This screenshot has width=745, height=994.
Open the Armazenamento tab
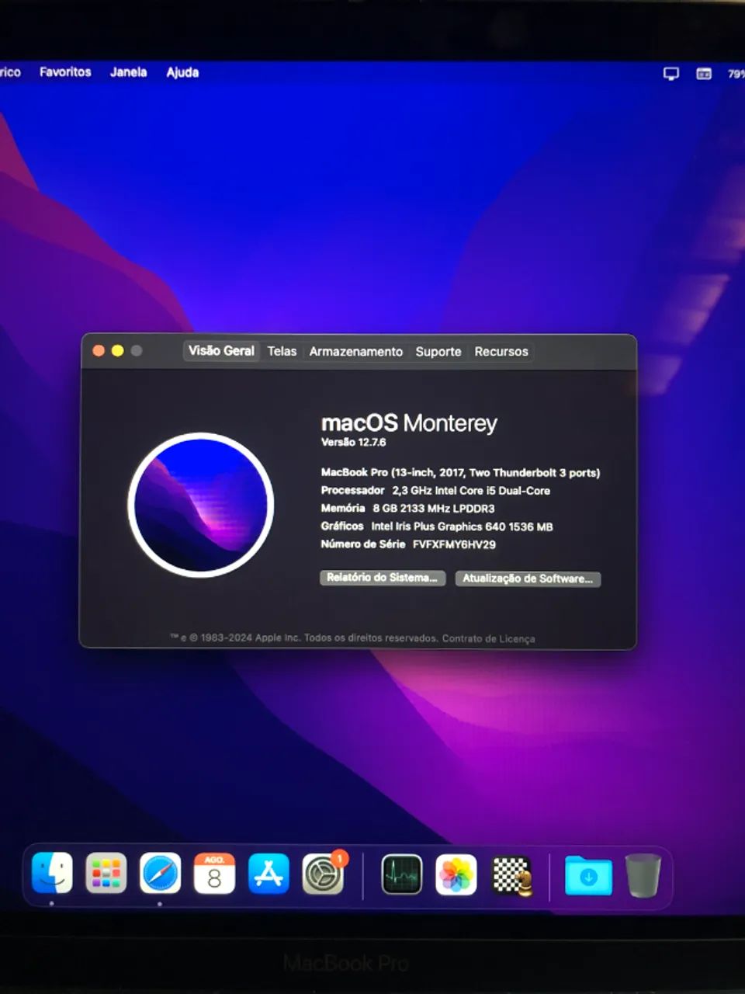tap(356, 352)
